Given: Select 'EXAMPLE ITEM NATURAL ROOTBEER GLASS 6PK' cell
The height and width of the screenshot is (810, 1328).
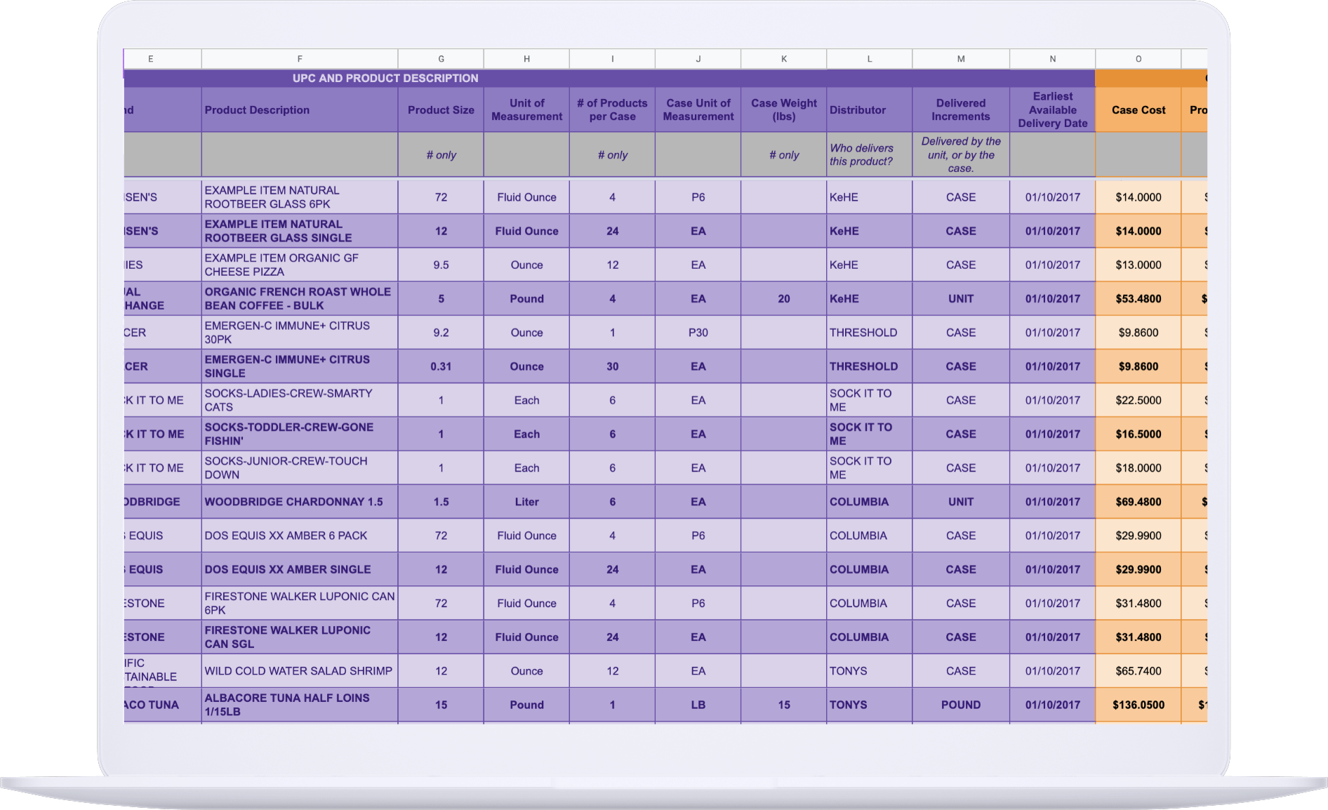Looking at the screenshot, I should pyautogui.click(x=300, y=197).
